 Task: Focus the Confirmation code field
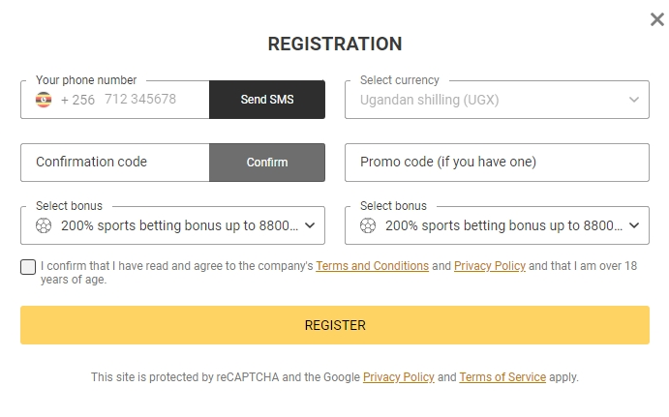tap(115, 163)
